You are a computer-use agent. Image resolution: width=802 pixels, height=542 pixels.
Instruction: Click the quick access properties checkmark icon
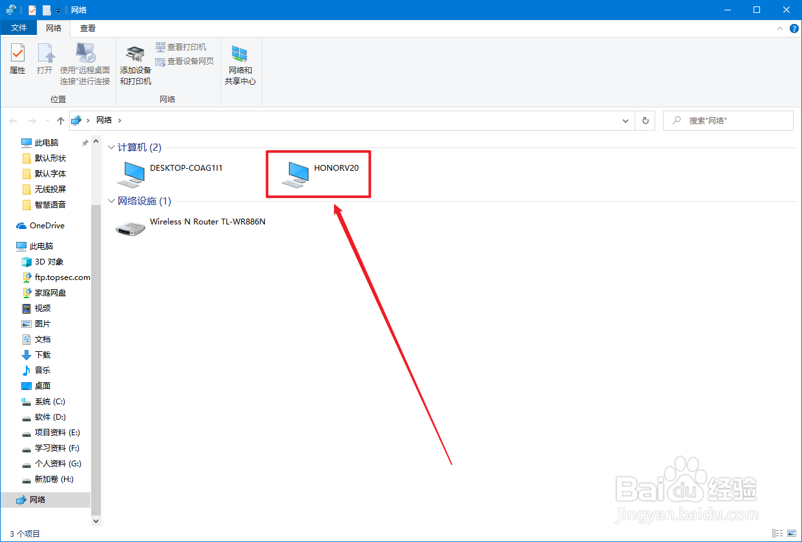point(32,10)
